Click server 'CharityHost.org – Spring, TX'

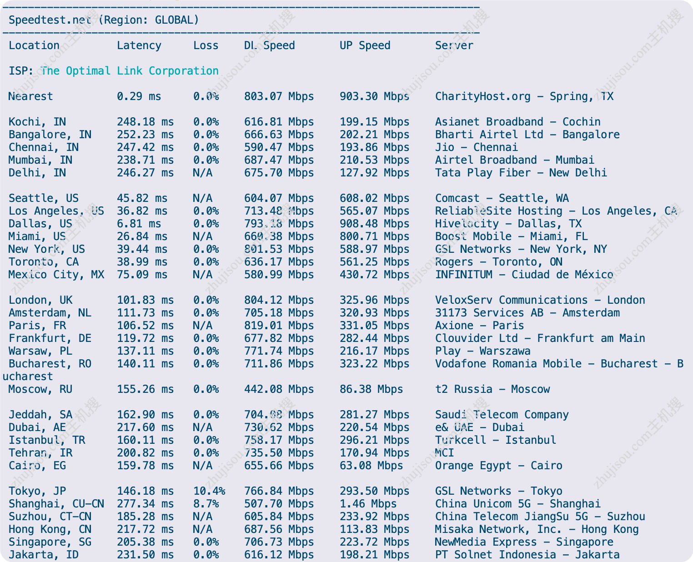[524, 96]
